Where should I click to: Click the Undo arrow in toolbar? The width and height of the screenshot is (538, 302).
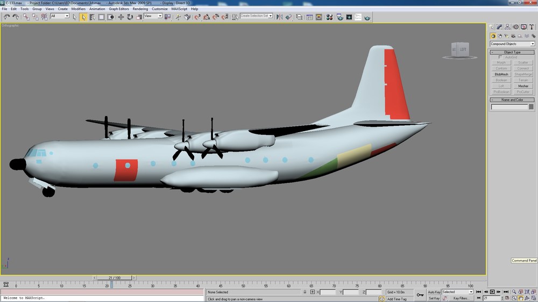point(6,17)
